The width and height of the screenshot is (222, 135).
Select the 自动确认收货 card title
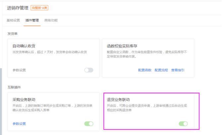(x=24, y=46)
